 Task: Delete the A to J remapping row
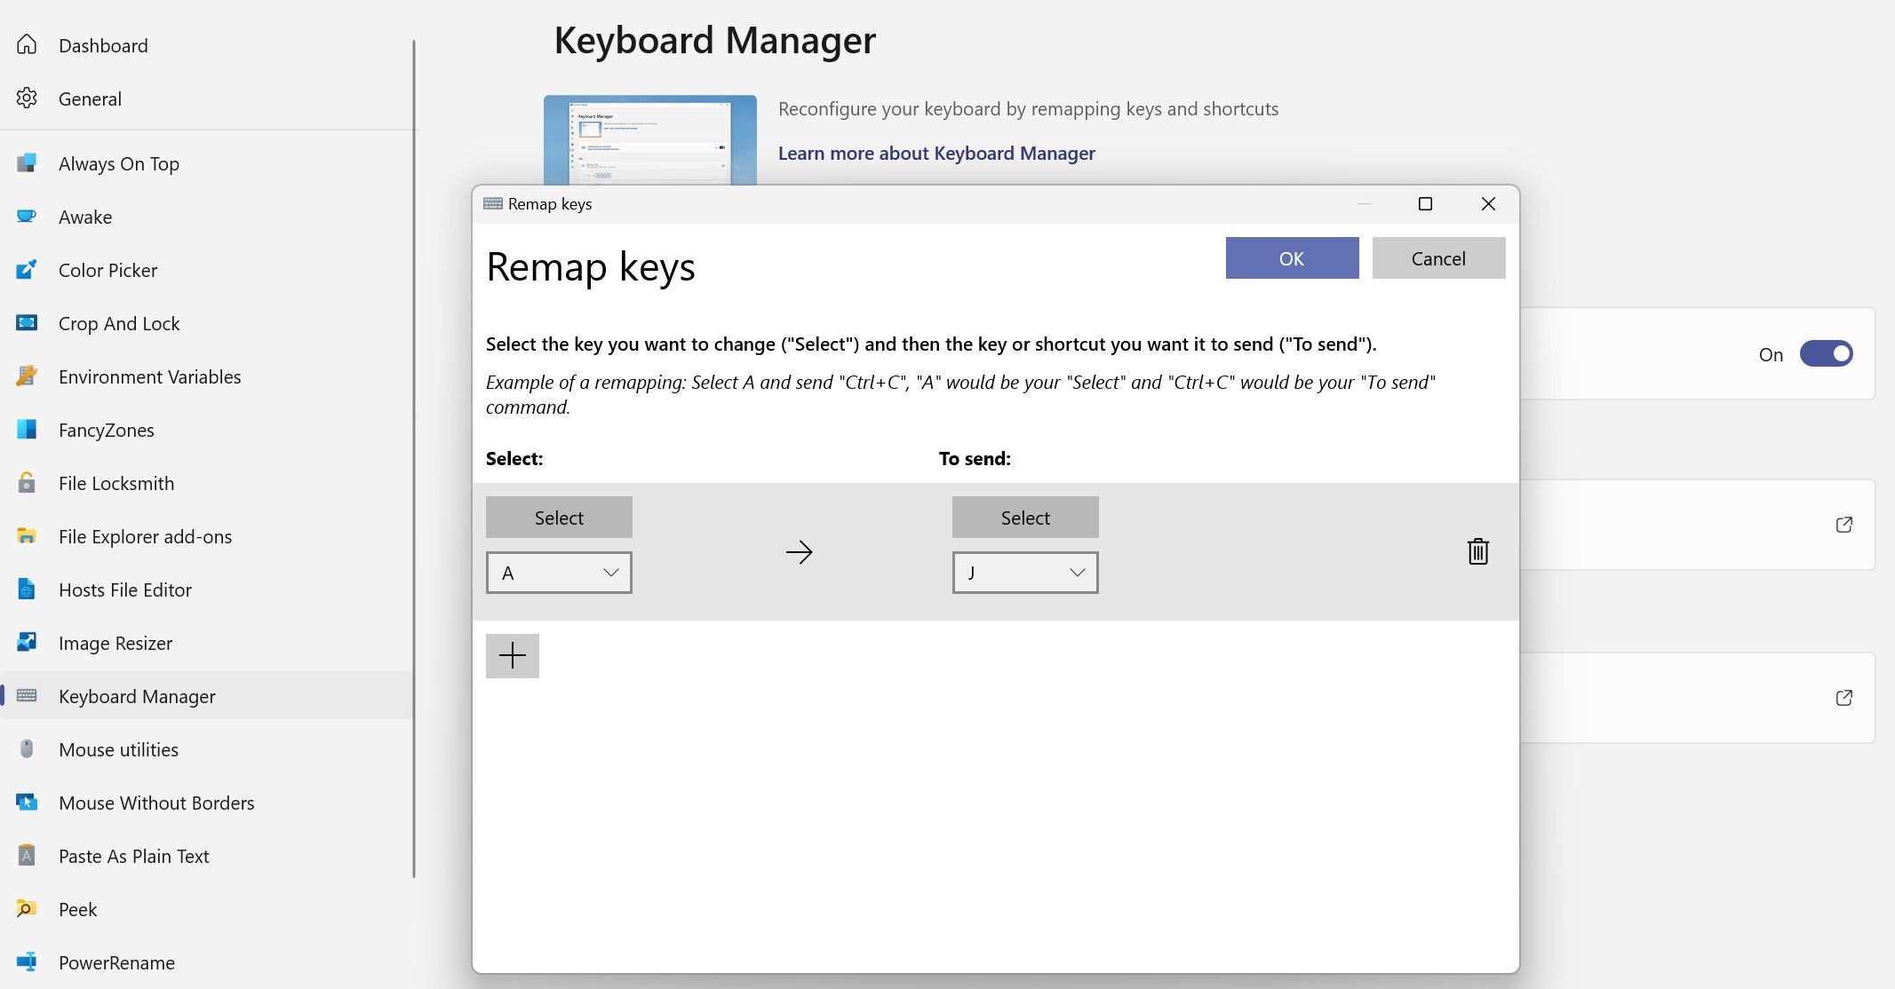pos(1477,551)
